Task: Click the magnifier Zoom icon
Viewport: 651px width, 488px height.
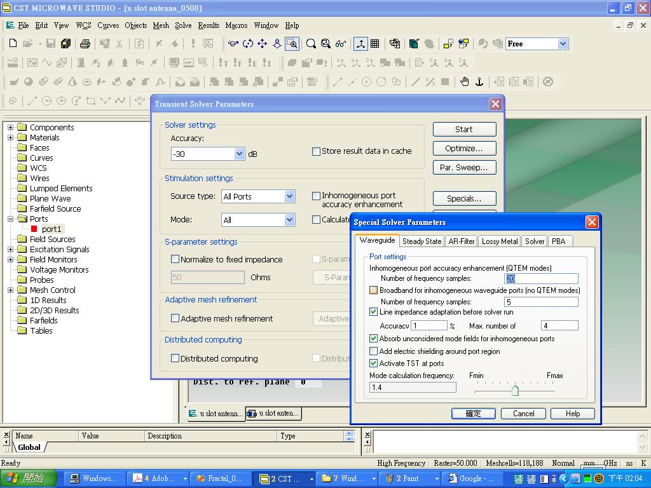Action: (311, 44)
